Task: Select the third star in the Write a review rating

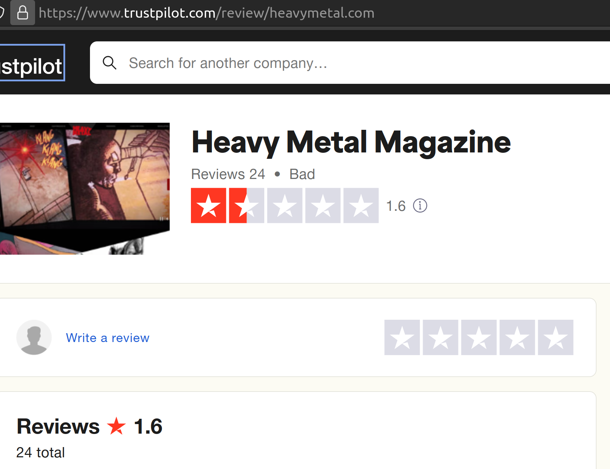Action: tap(479, 337)
